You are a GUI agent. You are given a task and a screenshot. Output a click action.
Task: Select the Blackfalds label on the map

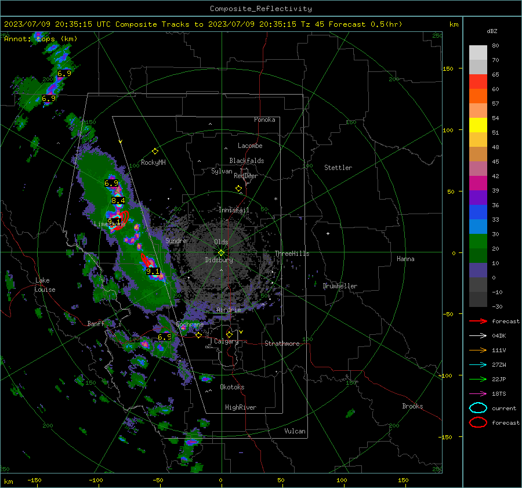246,161
